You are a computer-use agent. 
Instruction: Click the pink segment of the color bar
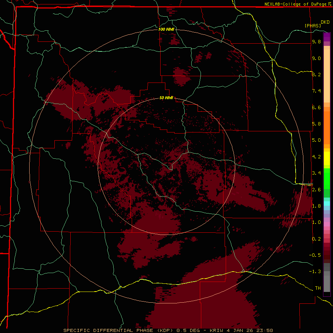(x=327, y=224)
